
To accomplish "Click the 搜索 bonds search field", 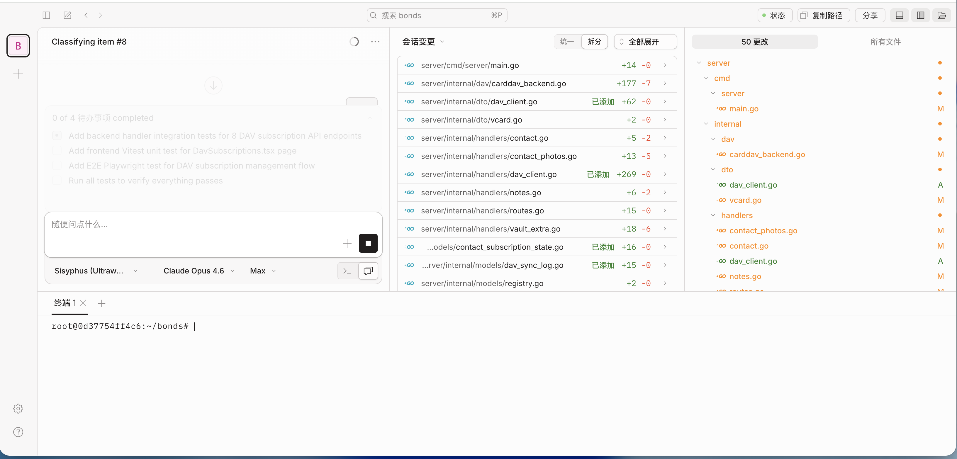I will 437,15.
